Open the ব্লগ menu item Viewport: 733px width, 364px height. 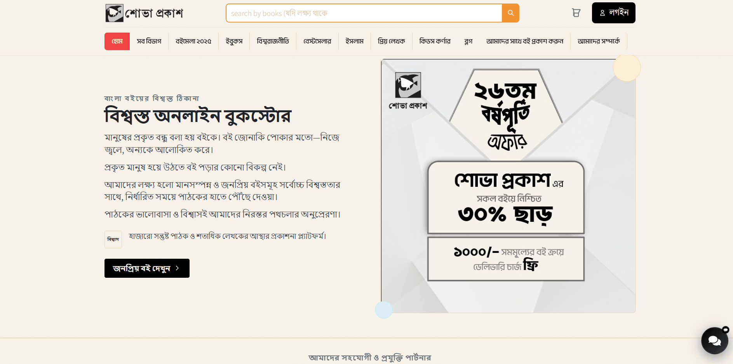[468, 42]
